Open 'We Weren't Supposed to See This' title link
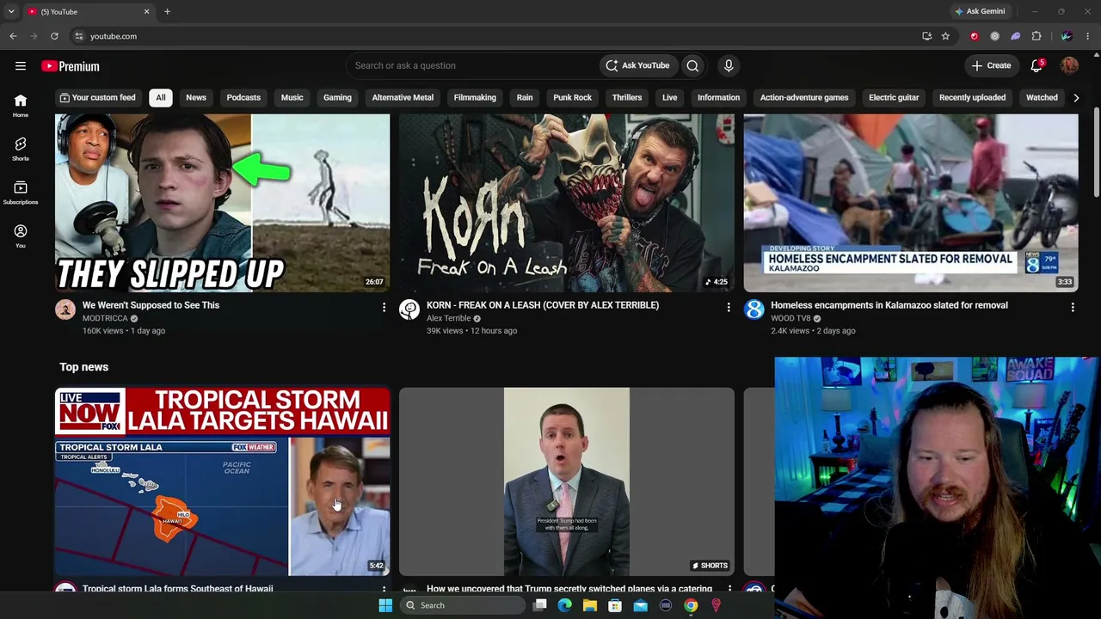This screenshot has width=1101, height=619. pos(151,305)
